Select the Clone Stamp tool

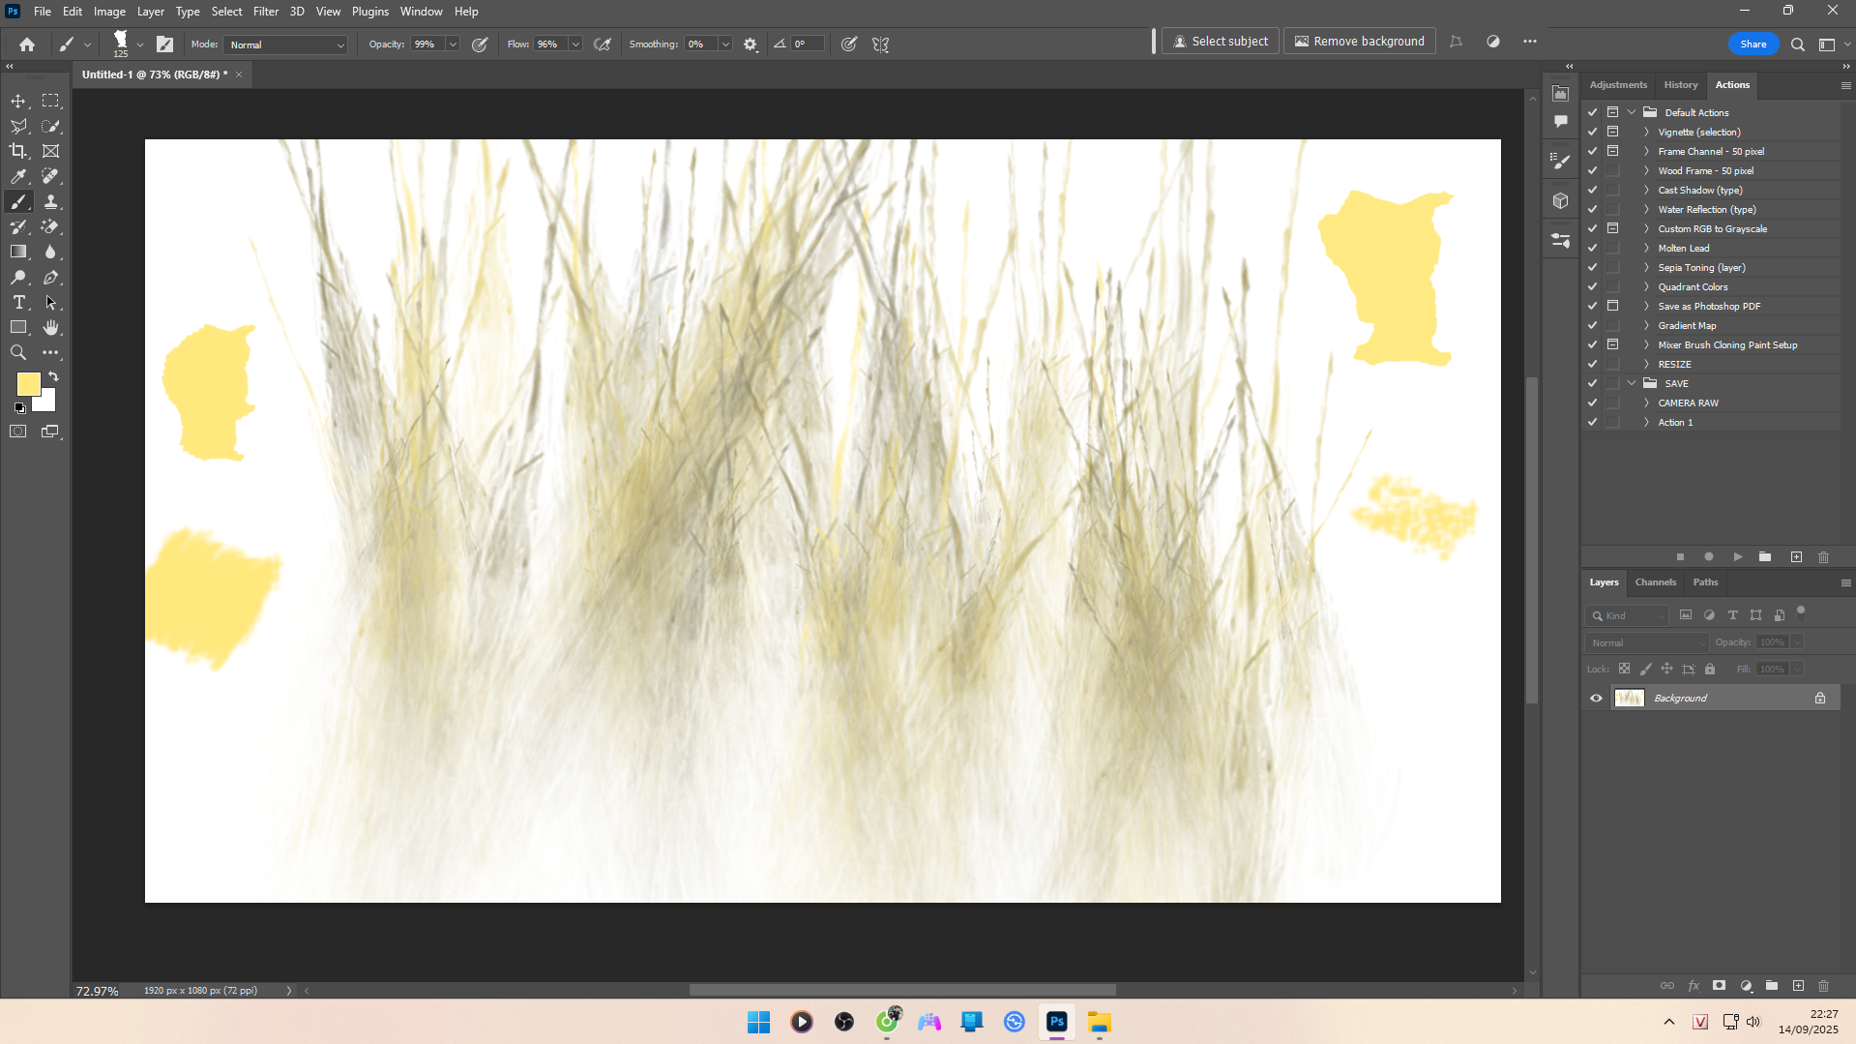coord(50,201)
